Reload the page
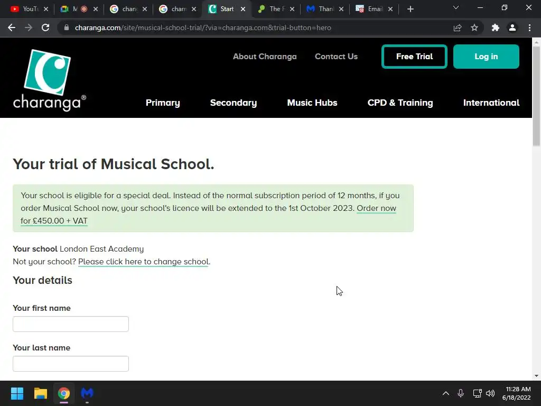 tap(45, 27)
